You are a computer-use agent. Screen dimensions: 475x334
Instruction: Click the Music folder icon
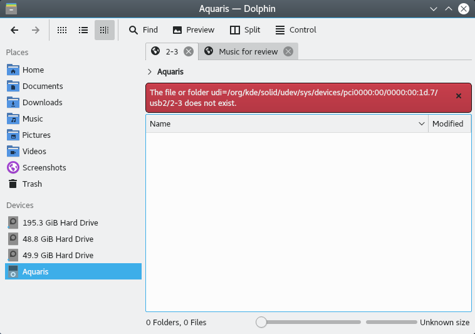click(x=13, y=119)
